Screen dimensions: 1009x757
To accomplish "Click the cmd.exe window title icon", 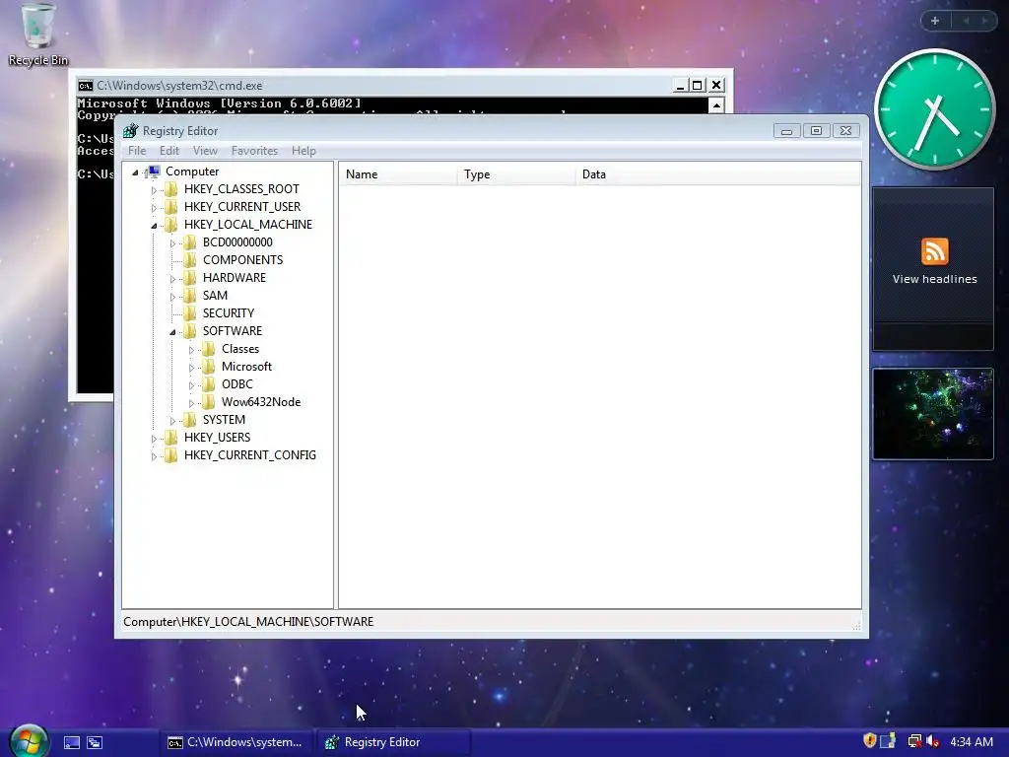I will point(86,86).
